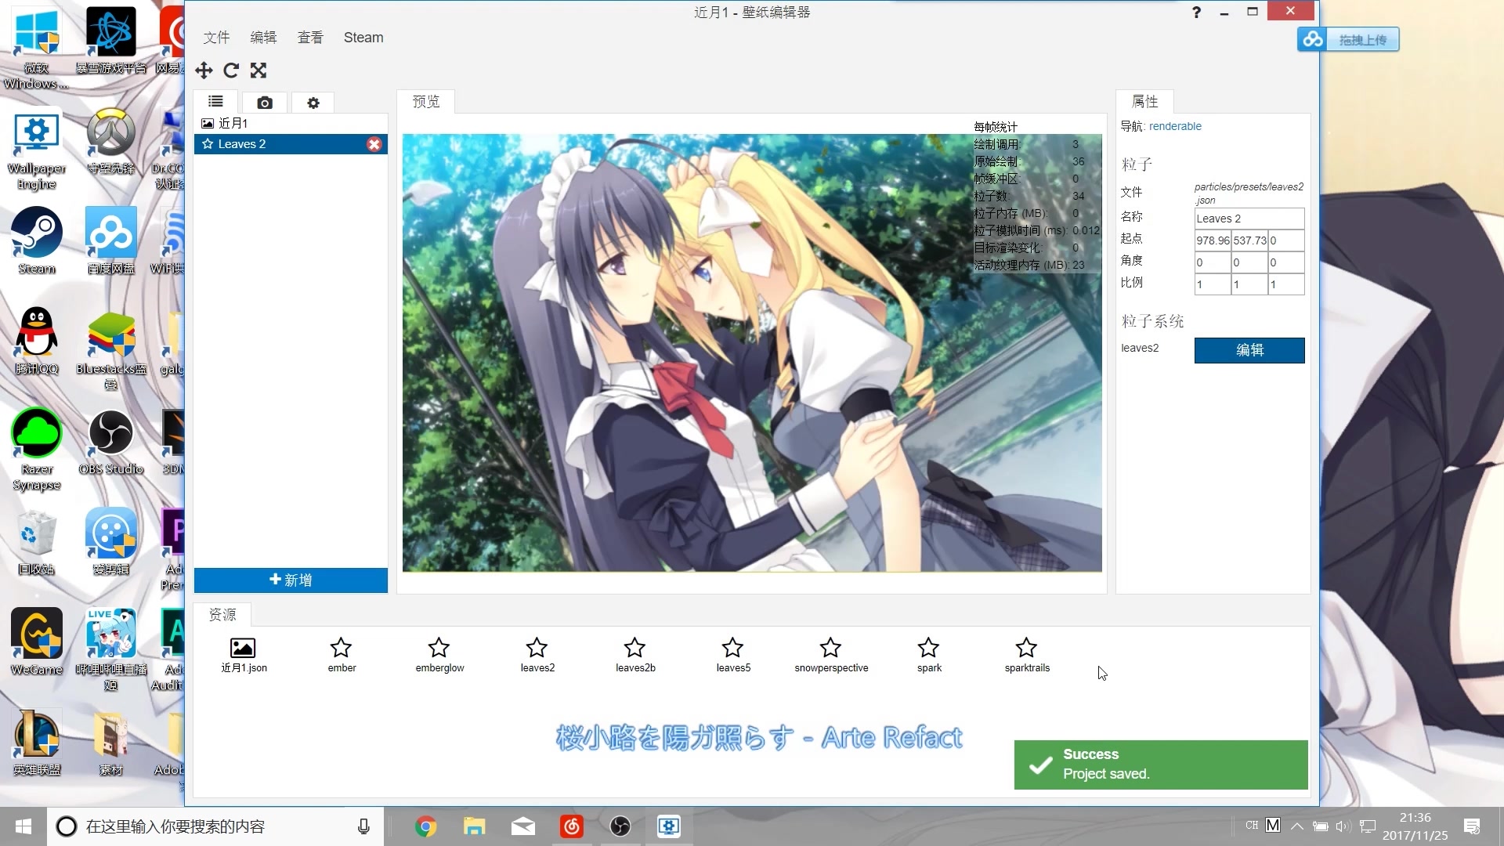Open the 查看 menu
This screenshot has height=846, width=1504.
coord(311,38)
